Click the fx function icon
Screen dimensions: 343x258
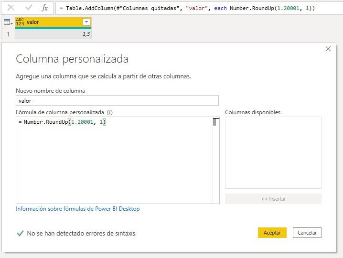pos(44,8)
